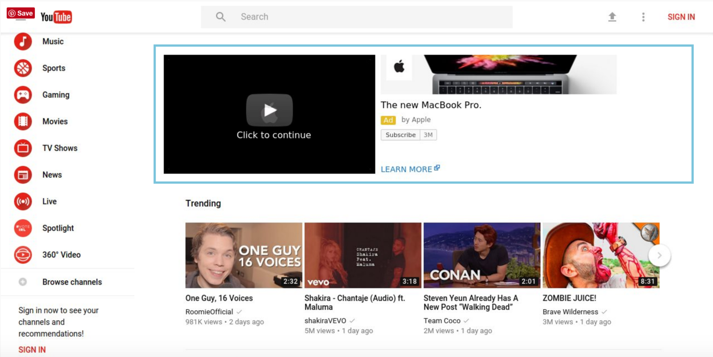This screenshot has width=713, height=357.
Task: Open the ZOMBIE JUICE thumbnail
Action: point(601,255)
